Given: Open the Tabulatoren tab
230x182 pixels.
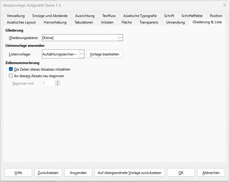Looking at the screenshot, I should click(84, 22).
